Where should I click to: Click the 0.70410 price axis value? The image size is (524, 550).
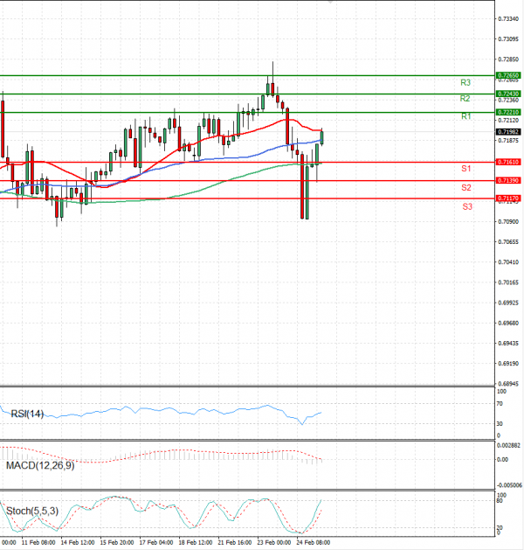point(508,262)
